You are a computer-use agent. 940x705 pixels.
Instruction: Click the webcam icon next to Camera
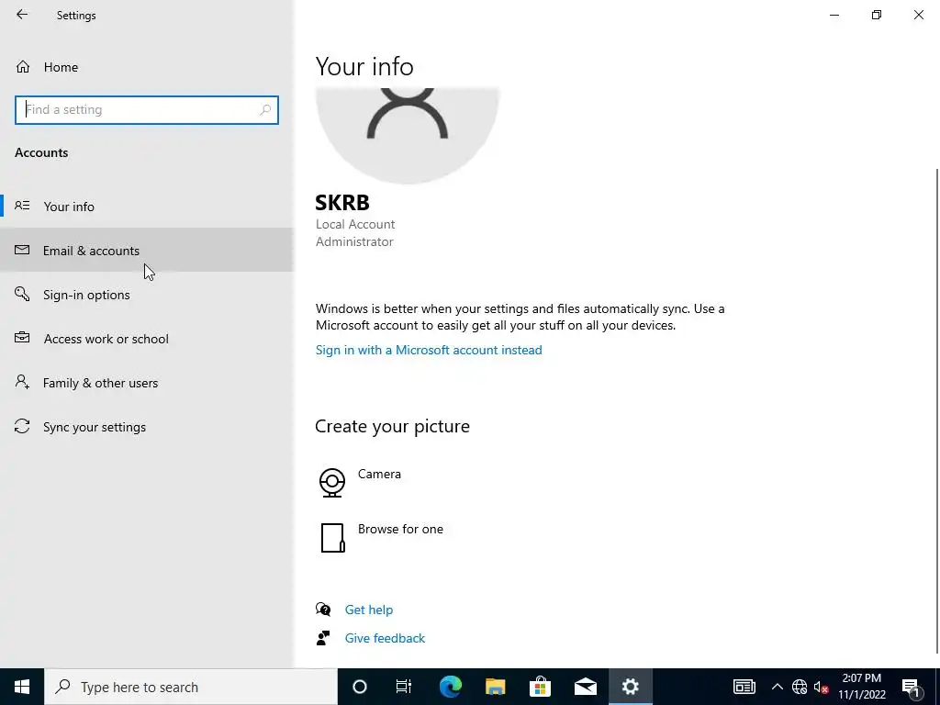tap(332, 483)
